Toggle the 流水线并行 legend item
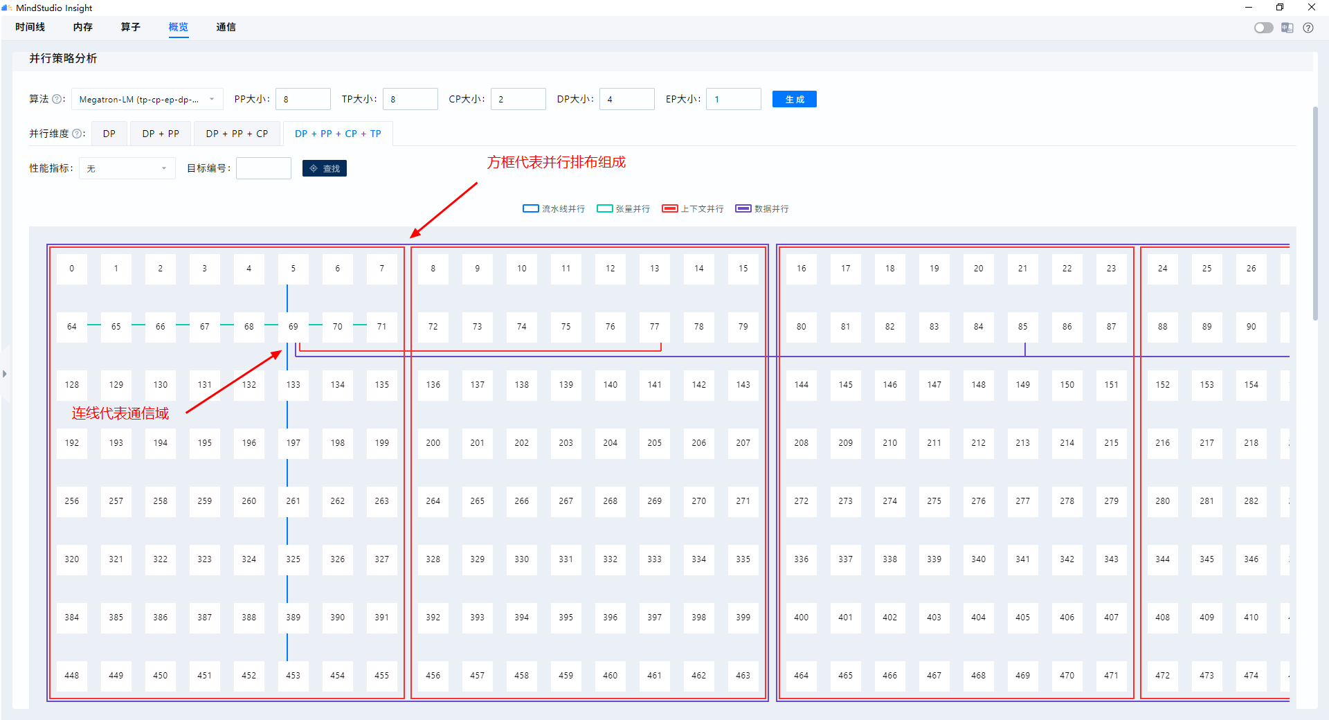 click(x=554, y=208)
